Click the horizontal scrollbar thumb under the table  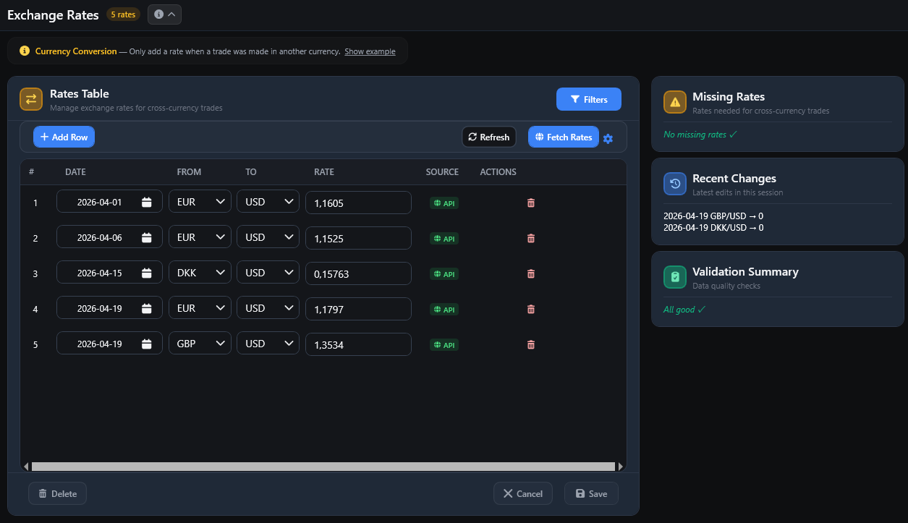323,467
